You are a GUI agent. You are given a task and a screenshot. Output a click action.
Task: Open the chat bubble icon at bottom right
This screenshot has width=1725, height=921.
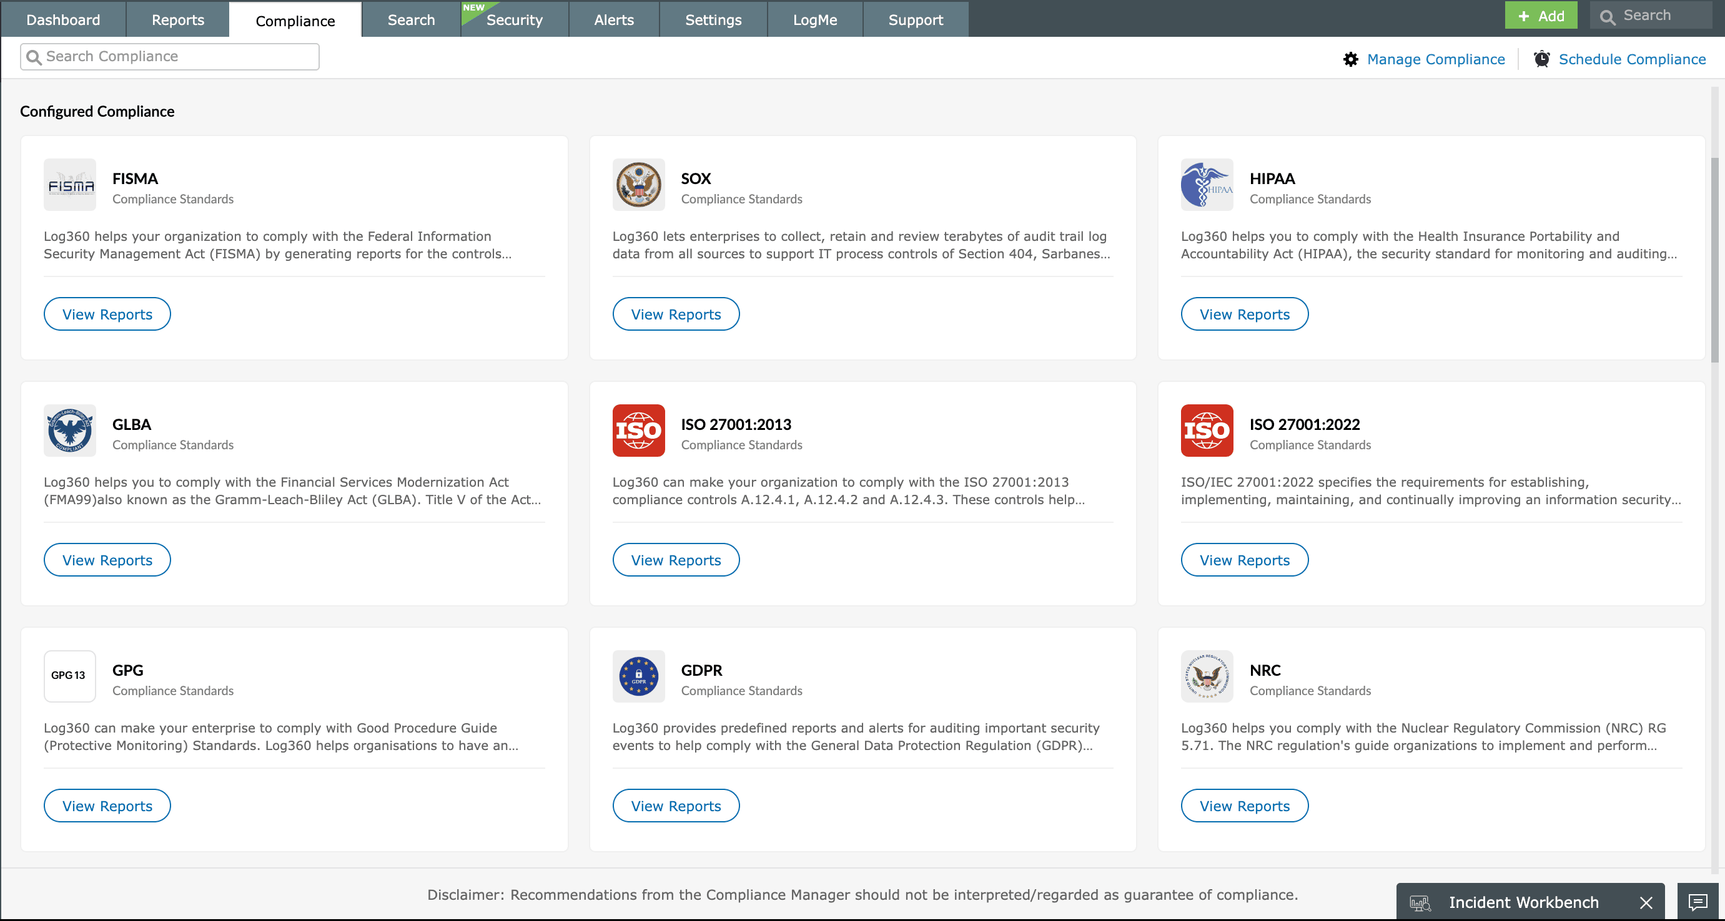tap(1697, 902)
